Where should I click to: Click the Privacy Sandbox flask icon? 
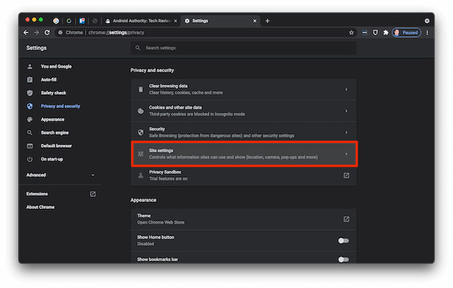click(140, 175)
